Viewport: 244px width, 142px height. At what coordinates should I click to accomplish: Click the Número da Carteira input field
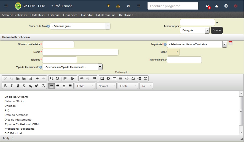pos(58,45)
